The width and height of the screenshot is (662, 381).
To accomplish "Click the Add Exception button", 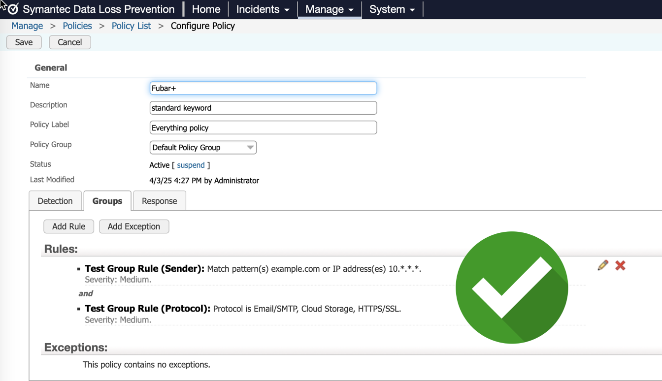I will tap(134, 226).
